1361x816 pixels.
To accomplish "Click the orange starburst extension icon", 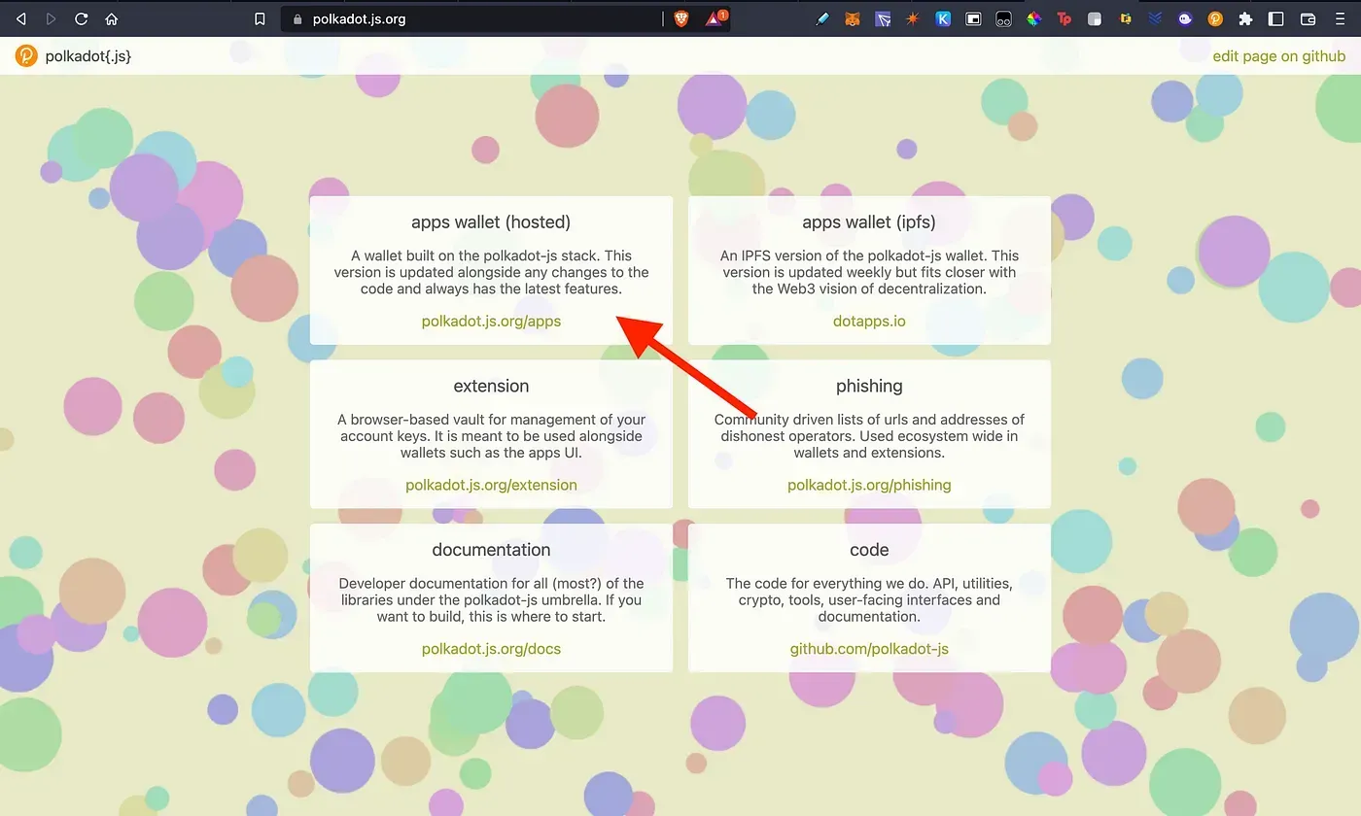I will pos(913,18).
